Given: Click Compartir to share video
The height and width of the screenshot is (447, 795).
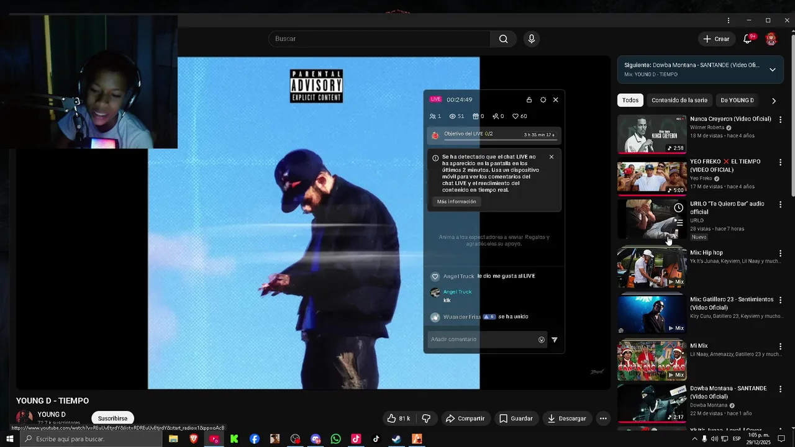Looking at the screenshot, I should (465, 418).
